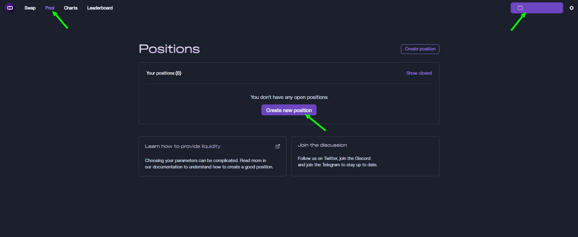Click the Positions page heading

pos(169,49)
